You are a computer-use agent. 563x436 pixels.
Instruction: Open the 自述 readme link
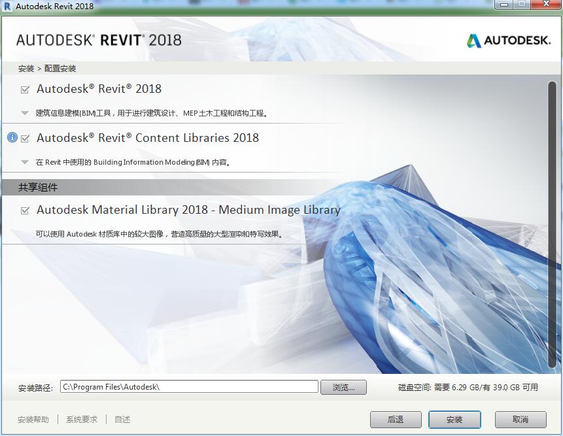click(x=122, y=420)
